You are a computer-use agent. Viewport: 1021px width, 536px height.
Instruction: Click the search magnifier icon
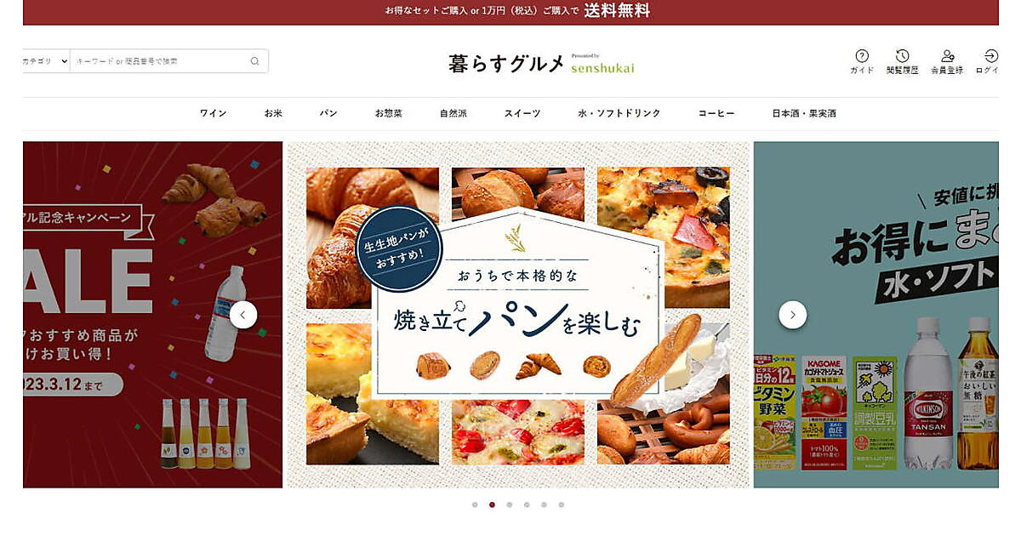point(254,61)
